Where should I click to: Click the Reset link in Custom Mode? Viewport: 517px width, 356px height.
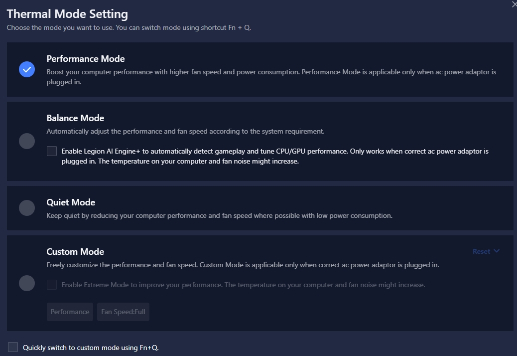pyautogui.click(x=482, y=251)
